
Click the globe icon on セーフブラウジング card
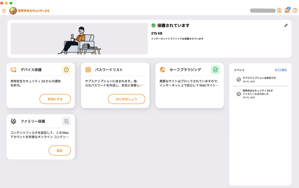point(163,69)
